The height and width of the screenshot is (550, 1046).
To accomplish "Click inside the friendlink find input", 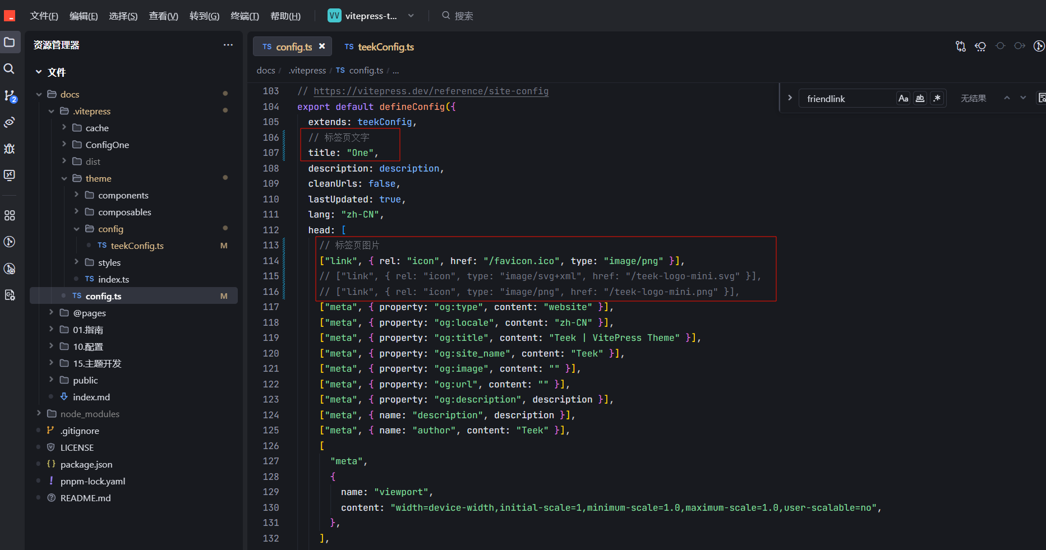I will [x=847, y=99].
